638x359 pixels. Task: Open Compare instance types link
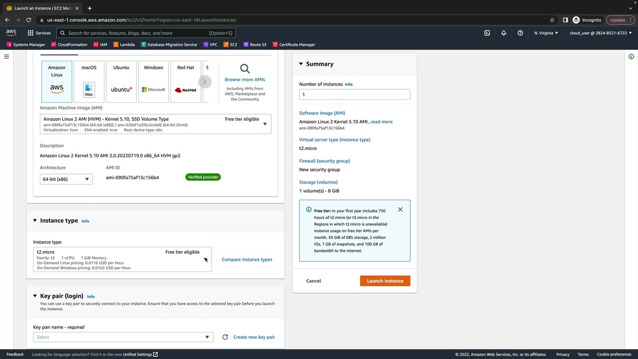pyautogui.click(x=247, y=259)
